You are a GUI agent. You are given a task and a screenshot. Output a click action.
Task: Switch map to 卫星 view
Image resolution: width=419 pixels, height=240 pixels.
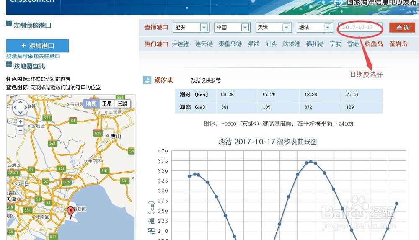pos(107,103)
